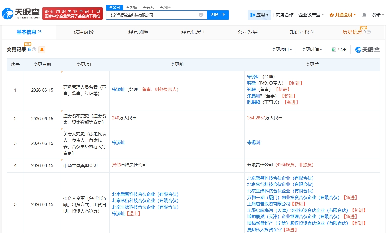The image size is (386, 233).
Task: Open 北京磐智科技合伙企业 link in 变更前 column
Action: [145, 194]
